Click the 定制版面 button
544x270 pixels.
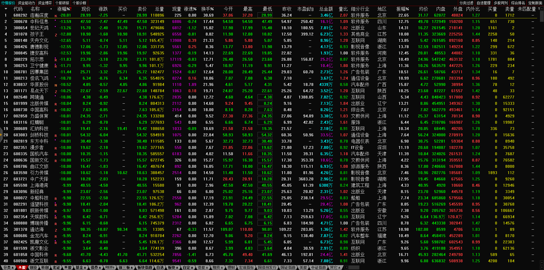click(535, 3)
